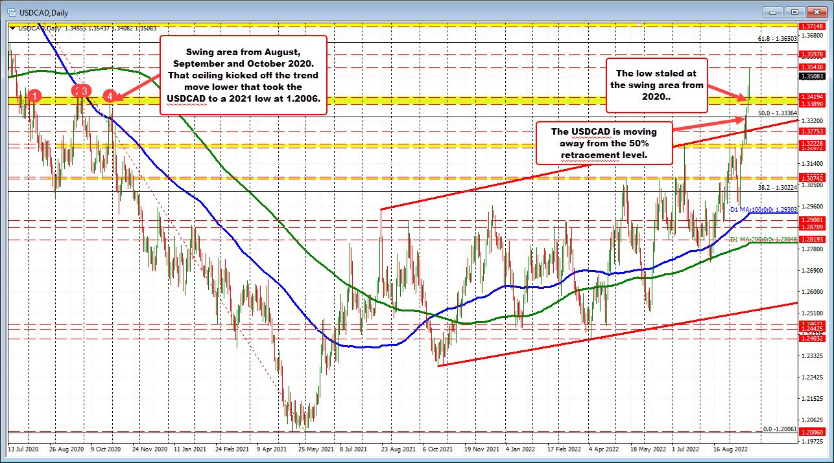Collapse the OHLC data line via its triangle
The width and height of the screenshot is (834, 463).
13,28
